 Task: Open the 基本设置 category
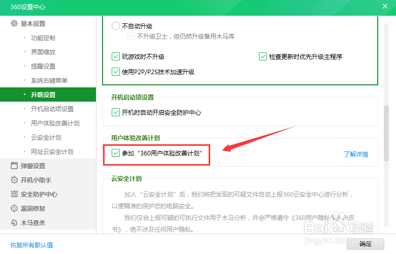[33, 24]
